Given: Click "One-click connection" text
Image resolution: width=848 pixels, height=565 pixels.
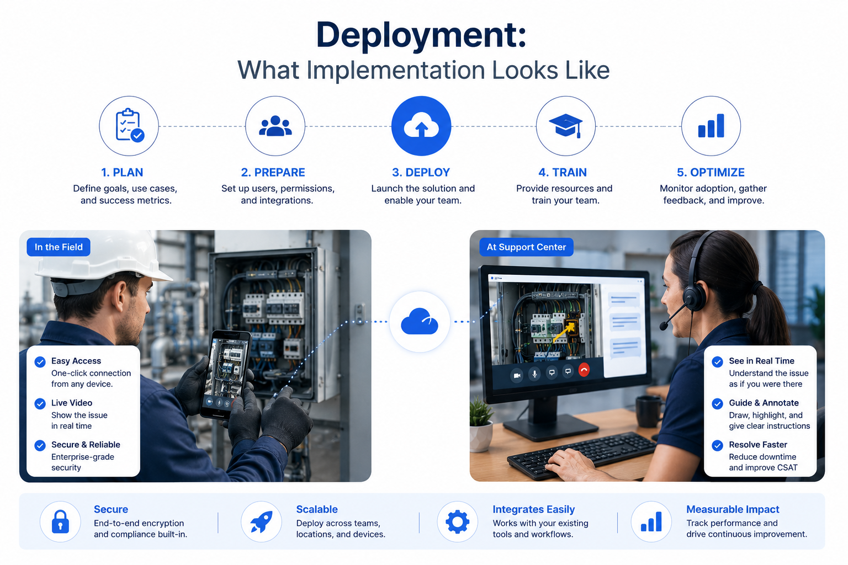Looking at the screenshot, I should pyautogui.click(x=91, y=374).
